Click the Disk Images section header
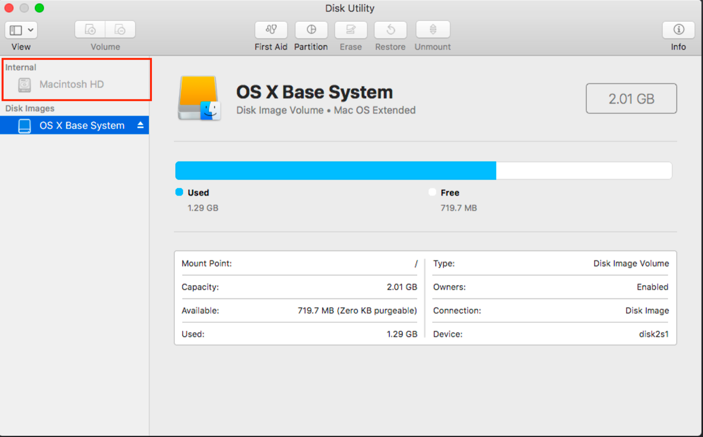 click(x=30, y=108)
